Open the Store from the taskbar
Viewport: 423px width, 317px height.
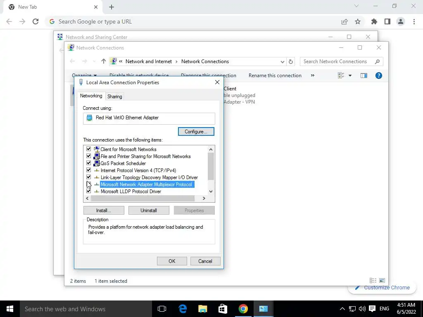(223, 309)
